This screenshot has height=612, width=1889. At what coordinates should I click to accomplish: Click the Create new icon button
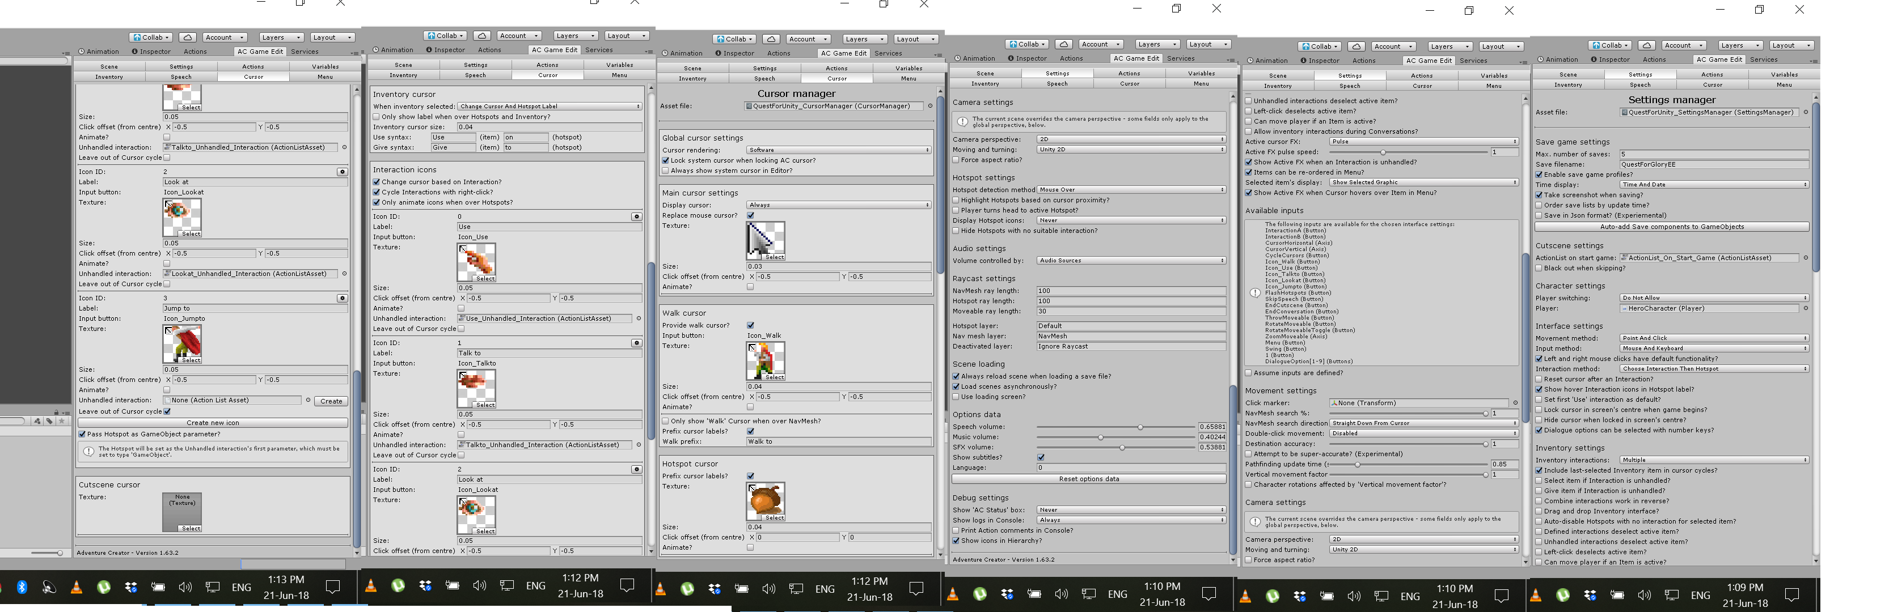click(x=213, y=423)
